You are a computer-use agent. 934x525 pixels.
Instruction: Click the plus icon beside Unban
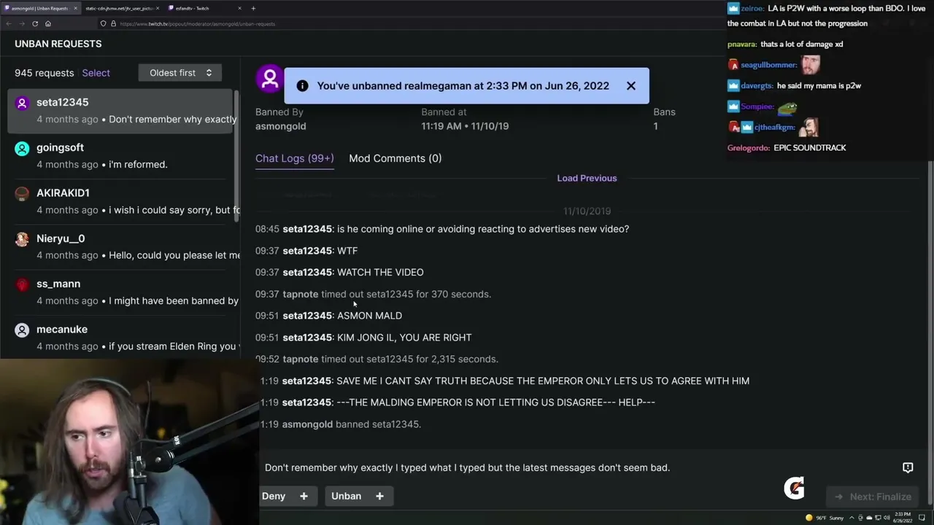point(379,496)
